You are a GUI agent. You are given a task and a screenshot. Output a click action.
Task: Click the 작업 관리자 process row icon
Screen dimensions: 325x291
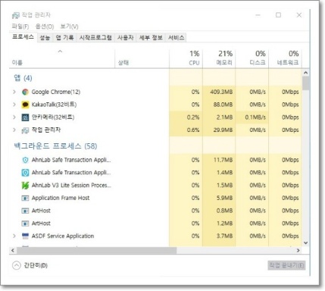click(25, 130)
